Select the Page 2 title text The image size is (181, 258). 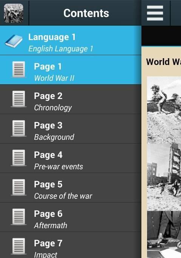coord(48,96)
